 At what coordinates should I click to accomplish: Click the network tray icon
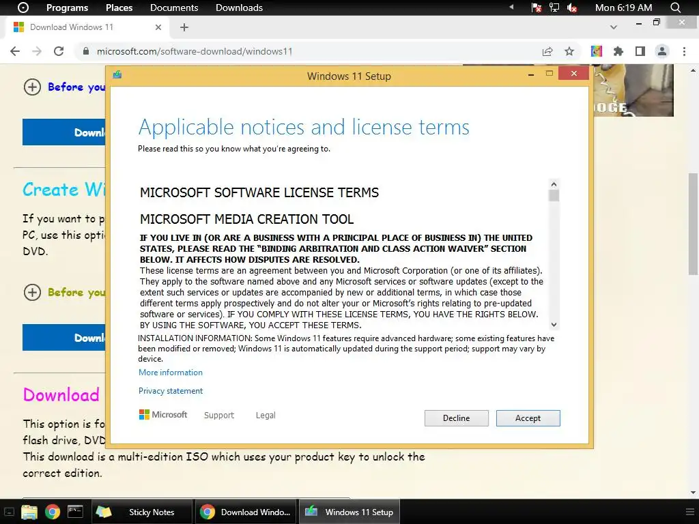click(x=554, y=8)
